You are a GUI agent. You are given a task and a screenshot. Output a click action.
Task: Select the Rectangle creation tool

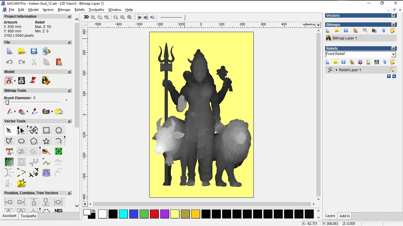tap(46, 130)
